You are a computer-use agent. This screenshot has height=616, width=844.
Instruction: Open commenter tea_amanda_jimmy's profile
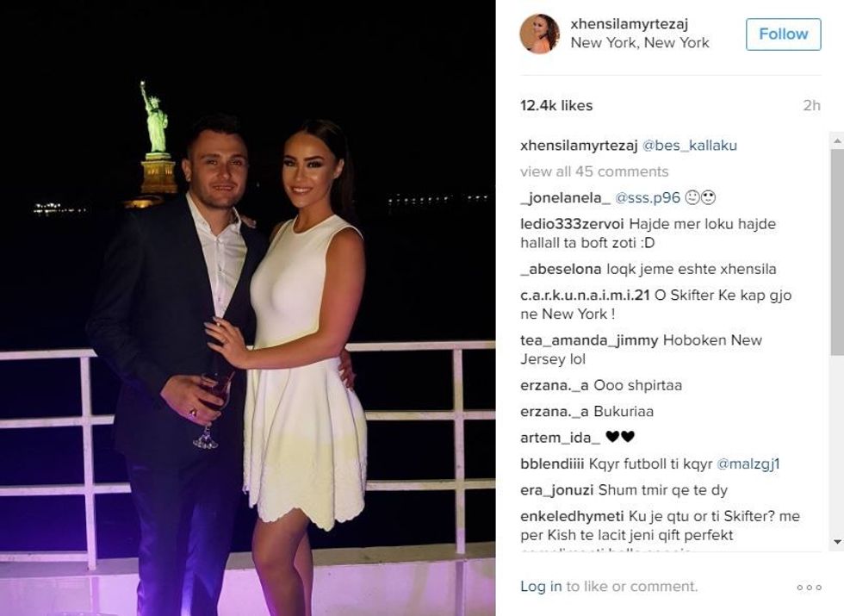(589, 340)
